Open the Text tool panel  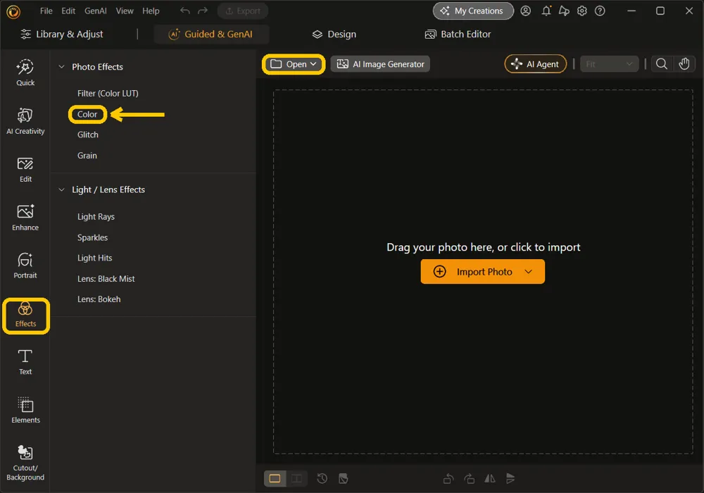pyautogui.click(x=25, y=362)
